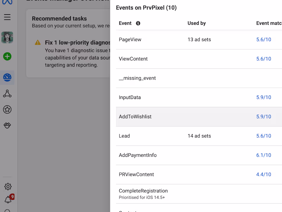Click the Meta logo icon
The width and height of the screenshot is (282, 212).
pos(7,2)
